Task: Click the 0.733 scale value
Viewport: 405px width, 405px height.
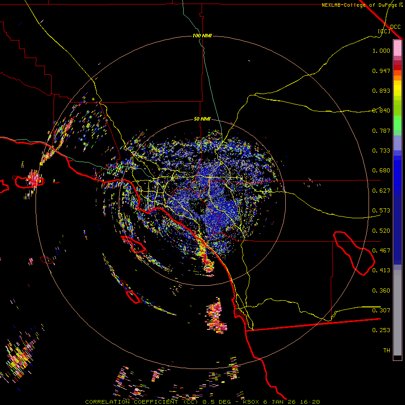Action: coord(381,151)
